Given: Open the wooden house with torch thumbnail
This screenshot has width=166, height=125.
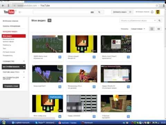Looking at the screenshot, I should pos(116,103).
